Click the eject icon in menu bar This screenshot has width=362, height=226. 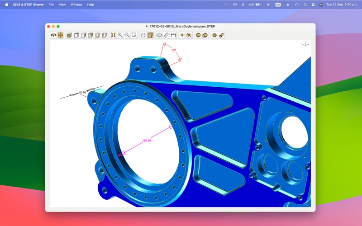pos(288,5)
